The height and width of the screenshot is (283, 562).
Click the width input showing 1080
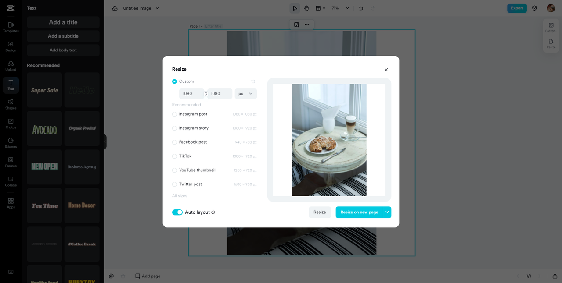coord(191,94)
